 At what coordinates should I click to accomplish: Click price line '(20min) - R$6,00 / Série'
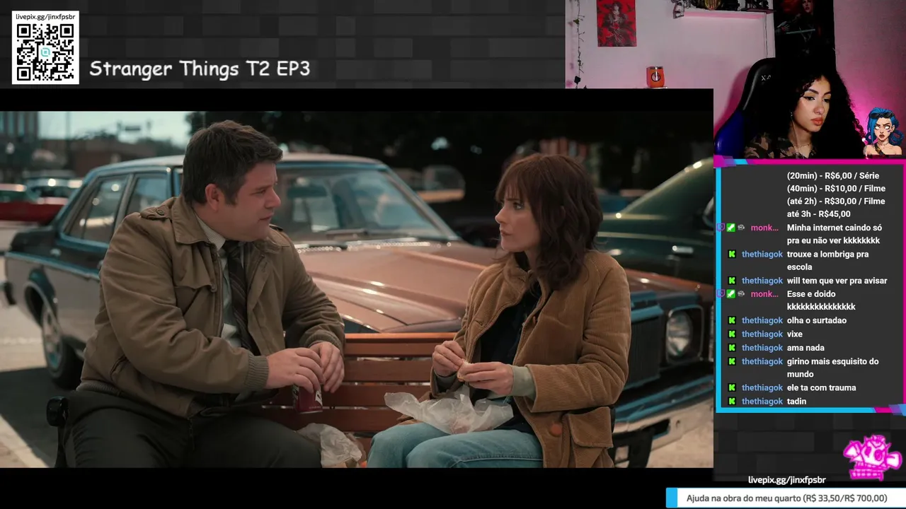click(833, 176)
